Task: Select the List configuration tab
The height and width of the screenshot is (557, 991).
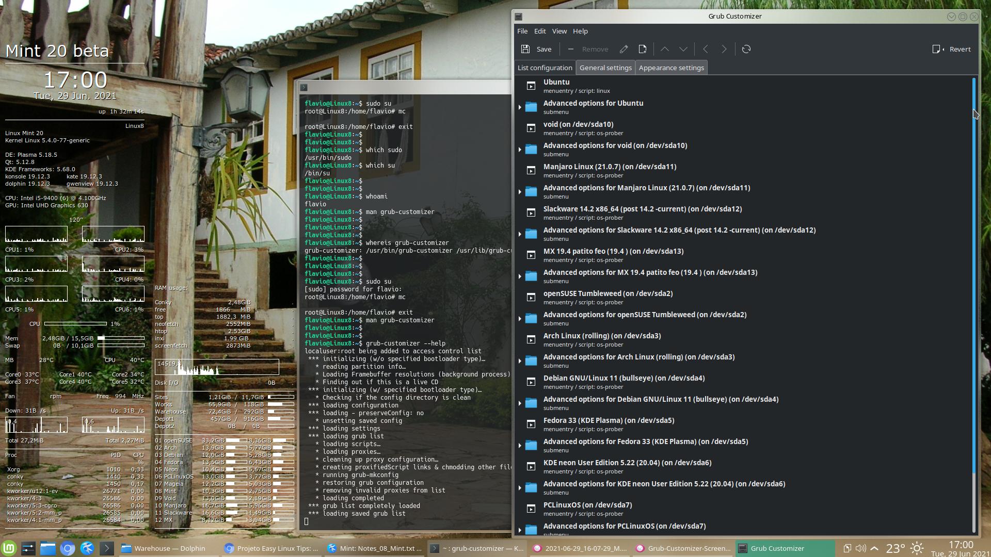Action: [545, 68]
